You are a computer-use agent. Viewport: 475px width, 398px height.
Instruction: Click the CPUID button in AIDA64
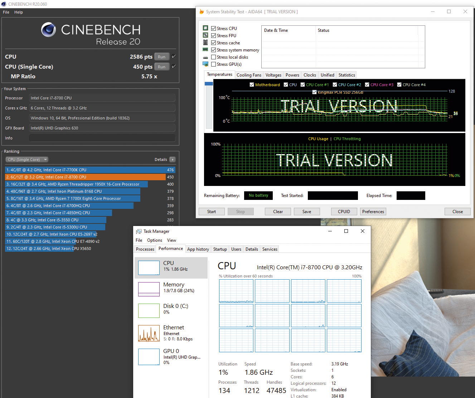pos(344,211)
